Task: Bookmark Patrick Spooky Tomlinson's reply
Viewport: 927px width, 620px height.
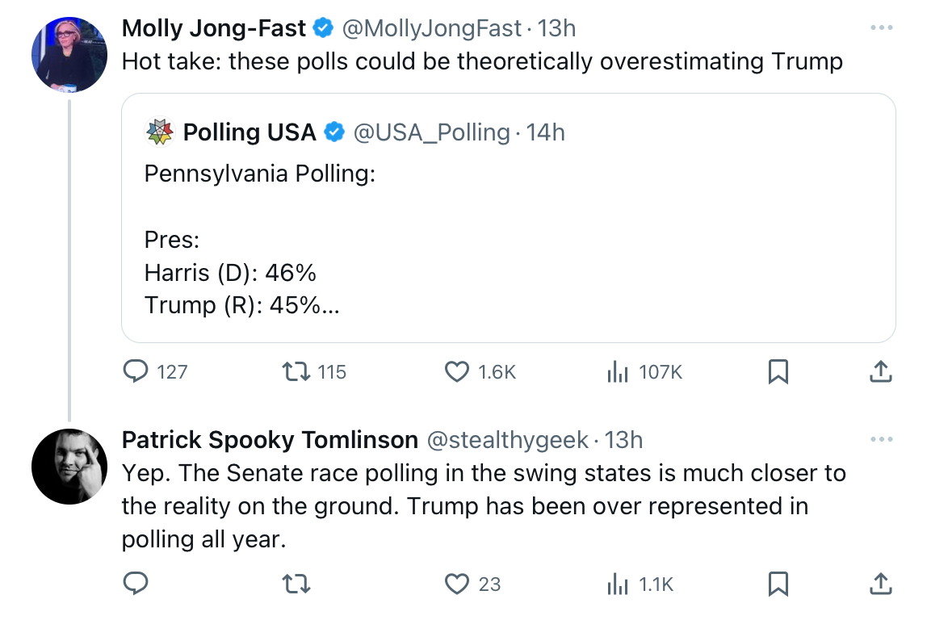Action: pos(778,584)
